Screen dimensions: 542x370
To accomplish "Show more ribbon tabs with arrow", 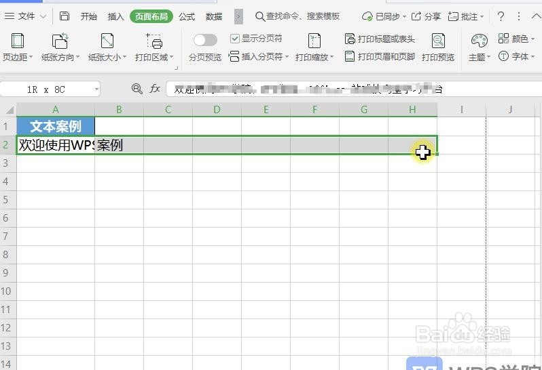I will pyautogui.click(x=238, y=16).
